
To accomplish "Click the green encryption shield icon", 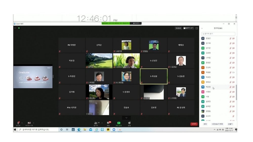I will point(19,28).
